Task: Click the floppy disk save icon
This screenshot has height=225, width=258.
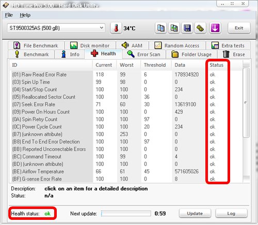Action: [187, 28]
